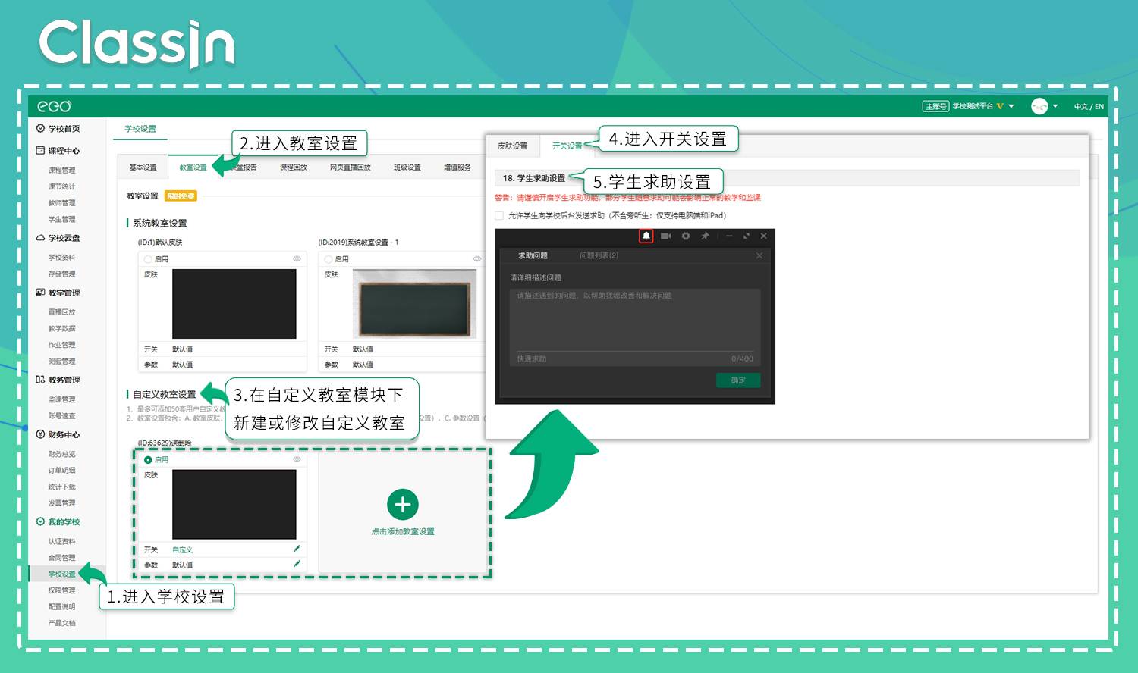
Task: Click (ID:1) black skin thumbnail
Action: coord(234,304)
